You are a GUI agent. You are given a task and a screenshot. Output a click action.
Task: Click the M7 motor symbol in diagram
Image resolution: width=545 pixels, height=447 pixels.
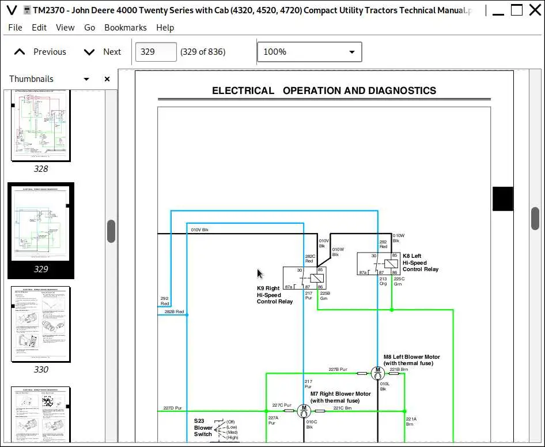[304, 411]
